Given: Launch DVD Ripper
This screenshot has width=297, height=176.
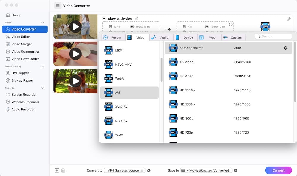Looking at the screenshot, I should coord(20,73).
